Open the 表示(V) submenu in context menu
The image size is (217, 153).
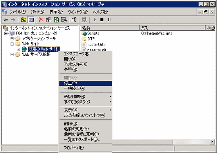(85, 110)
